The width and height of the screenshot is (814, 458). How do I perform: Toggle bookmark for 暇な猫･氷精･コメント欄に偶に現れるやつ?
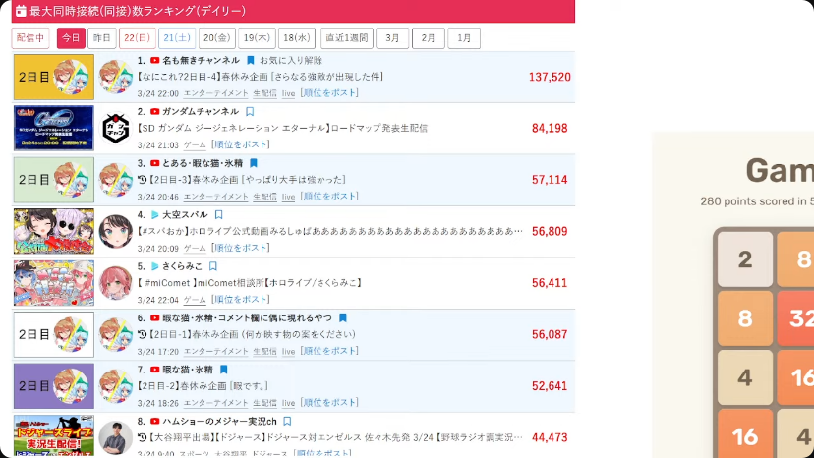(343, 317)
